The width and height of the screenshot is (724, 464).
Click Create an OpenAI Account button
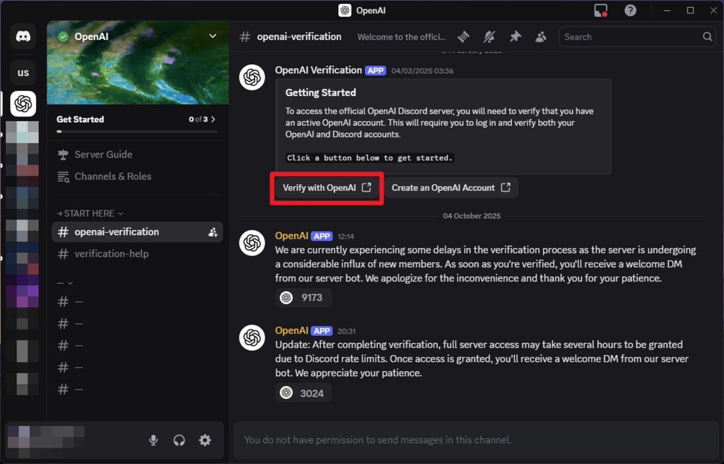point(451,188)
